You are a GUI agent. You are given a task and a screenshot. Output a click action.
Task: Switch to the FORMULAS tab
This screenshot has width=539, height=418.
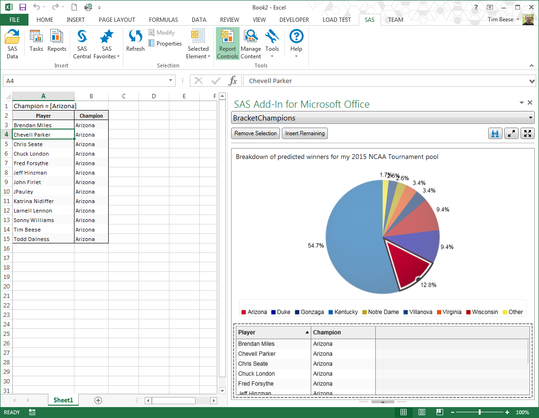click(163, 19)
